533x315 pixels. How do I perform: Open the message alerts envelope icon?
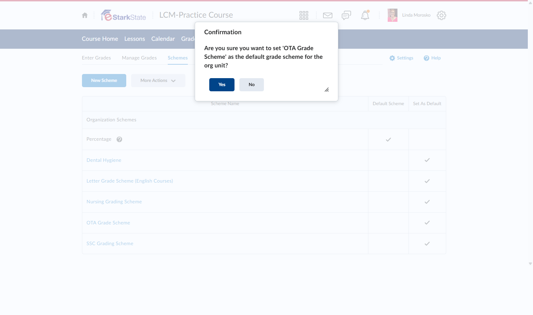pos(328,15)
